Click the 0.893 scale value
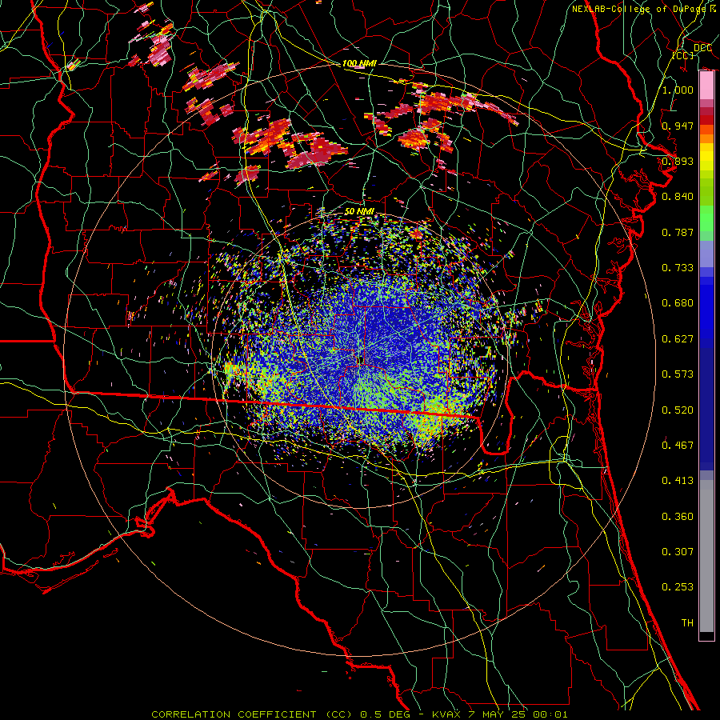 (678, 161)
